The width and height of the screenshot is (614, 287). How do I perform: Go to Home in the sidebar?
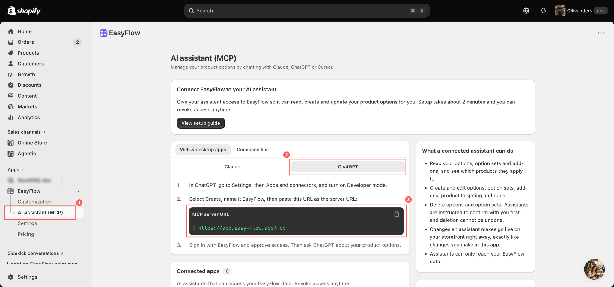(25, 31)
